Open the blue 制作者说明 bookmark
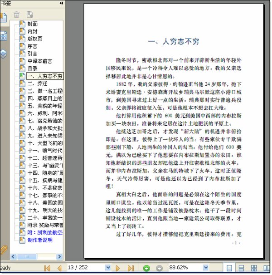This screenshot has height=275, width=272. pos(40,240)
